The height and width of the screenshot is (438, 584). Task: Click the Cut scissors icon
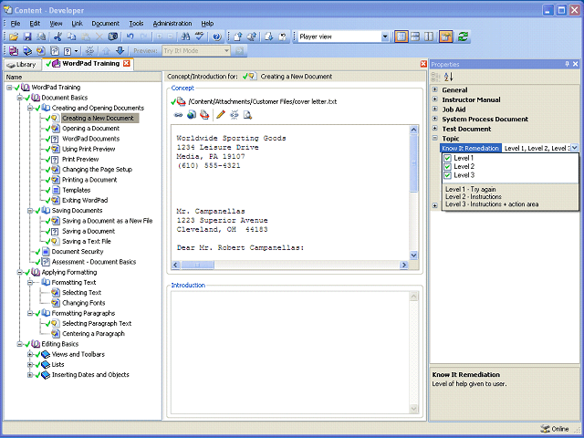pos(57,36)
